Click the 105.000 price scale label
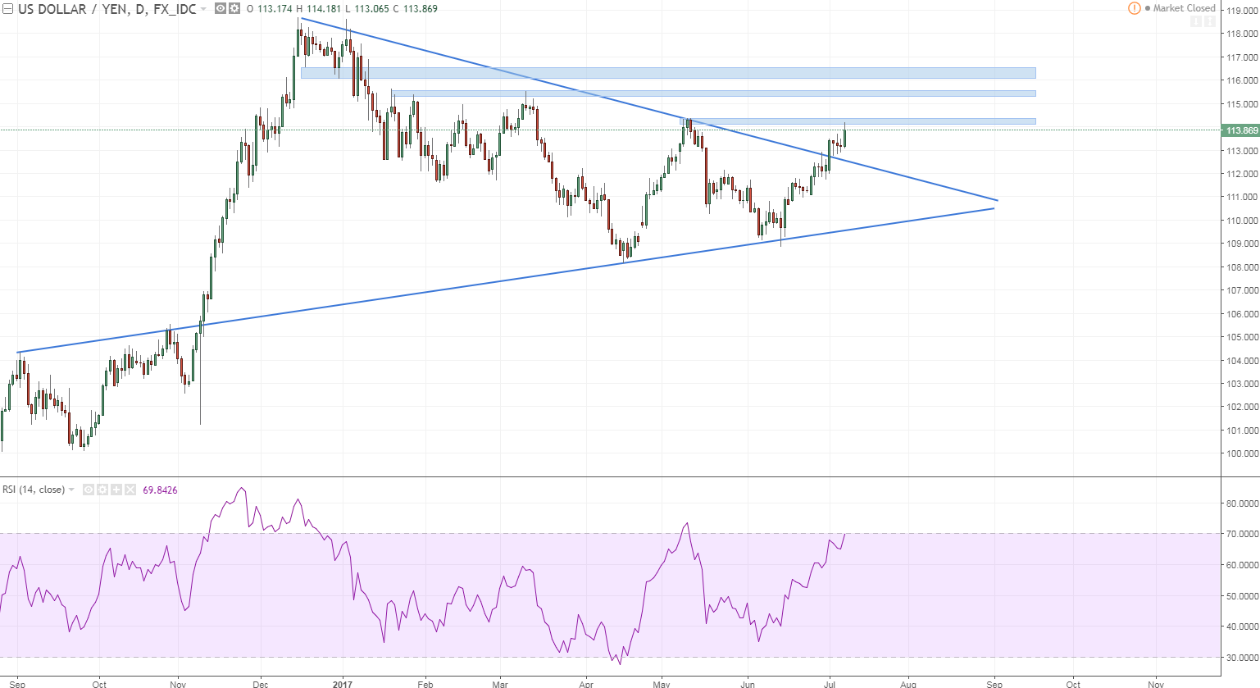Image resolution: width=1260 pixels, height=688 pixels. [x=1242, y=337]
